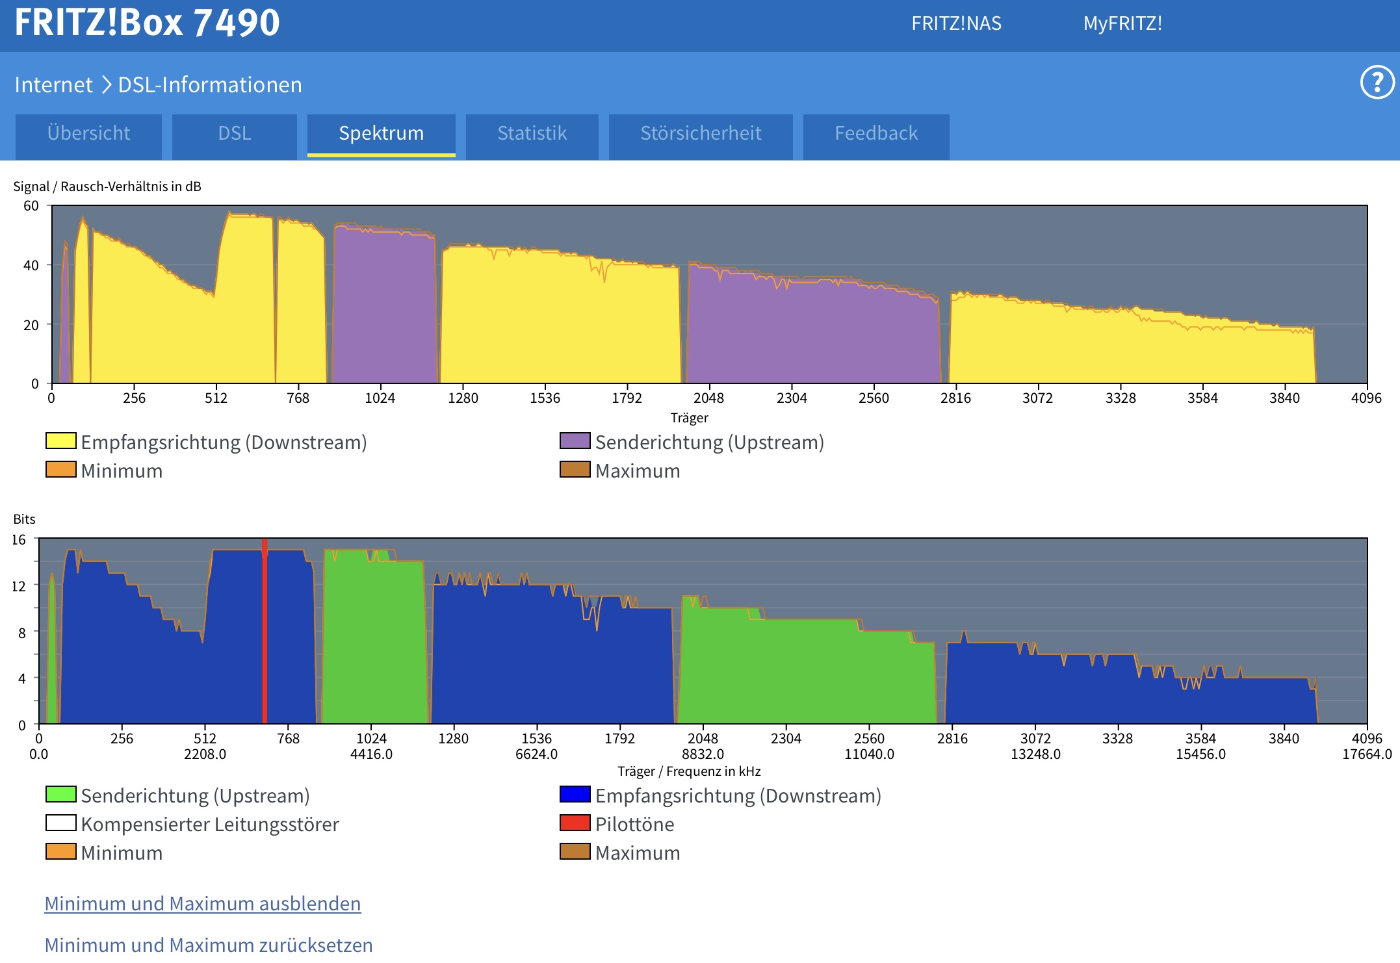
Task: Select the Spektrum tab
Action: click(x=381, y=134)
